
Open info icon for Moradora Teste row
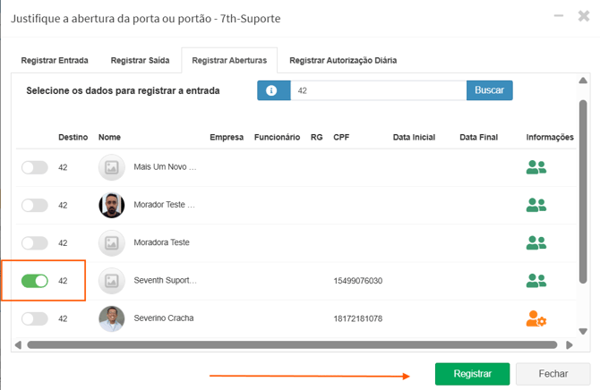coord(536,242)
